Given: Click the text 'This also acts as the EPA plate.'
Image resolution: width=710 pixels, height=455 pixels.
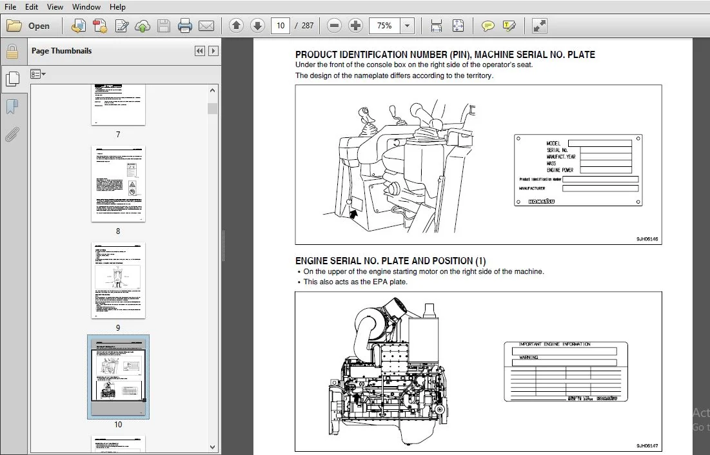Looking at the screenshot, I should (355, 282).
